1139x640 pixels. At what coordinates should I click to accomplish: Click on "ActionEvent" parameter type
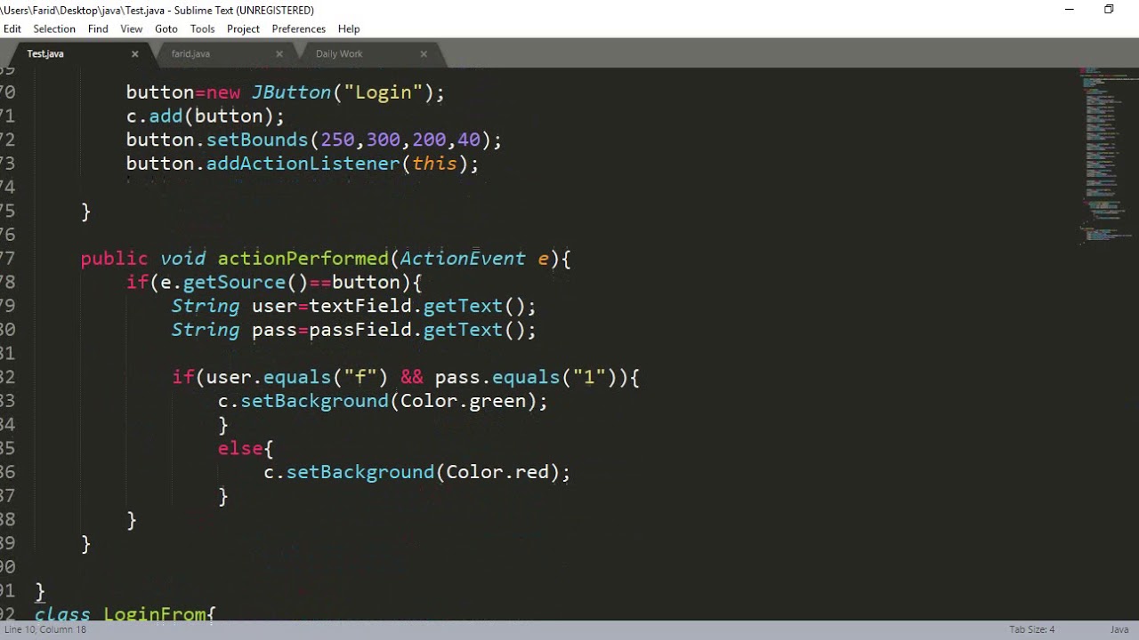[463, 259]
